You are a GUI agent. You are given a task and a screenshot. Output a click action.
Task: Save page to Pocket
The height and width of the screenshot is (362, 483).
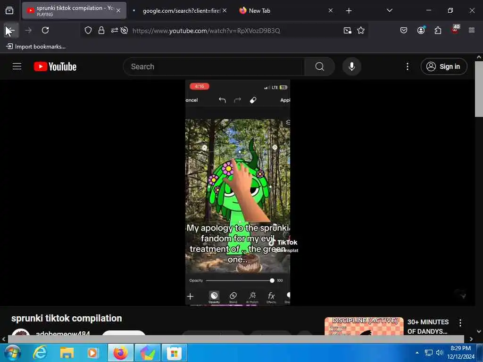[x=404, y=30]
